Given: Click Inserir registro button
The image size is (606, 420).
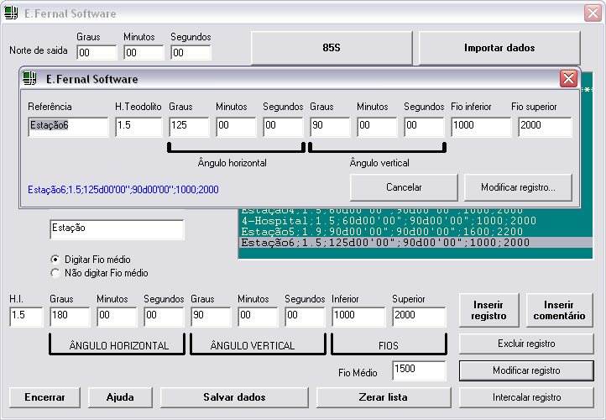Looking at the screenshot, I should pyautogui.click(x=489, y=310).
